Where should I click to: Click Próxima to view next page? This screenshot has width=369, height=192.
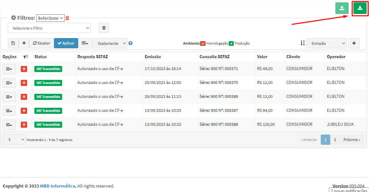pos(351,140)
